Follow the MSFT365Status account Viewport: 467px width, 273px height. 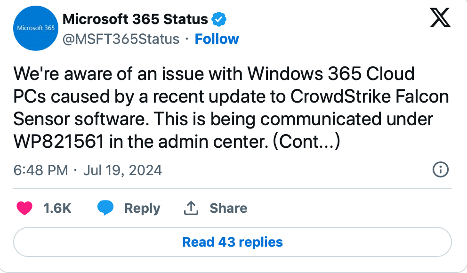pos(217,39)
